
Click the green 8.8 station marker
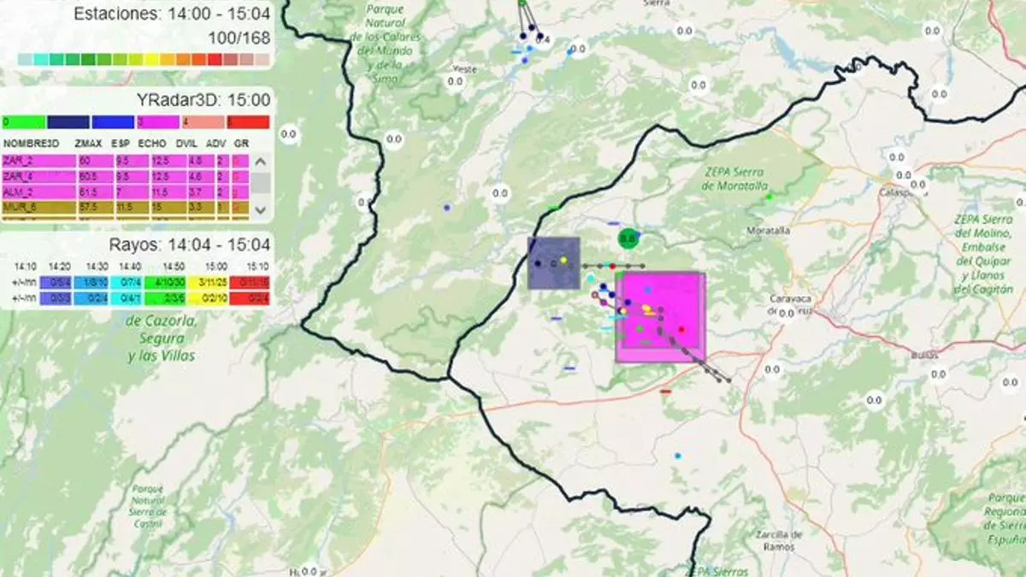(x=628, y=238)
